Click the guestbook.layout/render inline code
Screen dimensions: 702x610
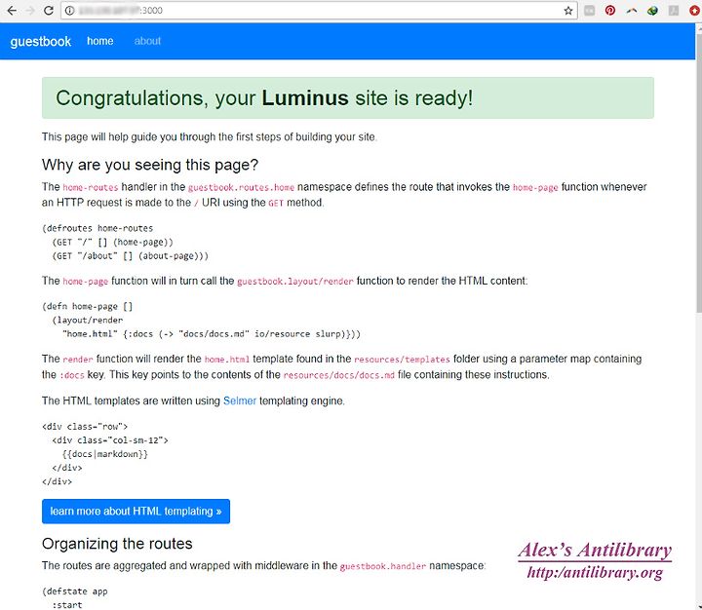(x=295, y=281)
